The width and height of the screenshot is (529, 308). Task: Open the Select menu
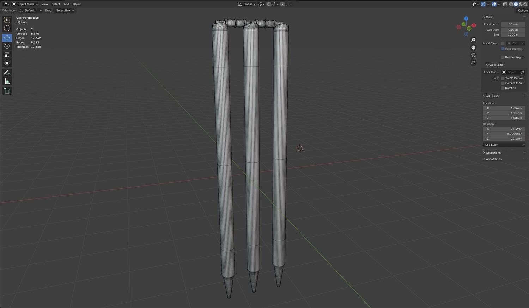(56, 4)
